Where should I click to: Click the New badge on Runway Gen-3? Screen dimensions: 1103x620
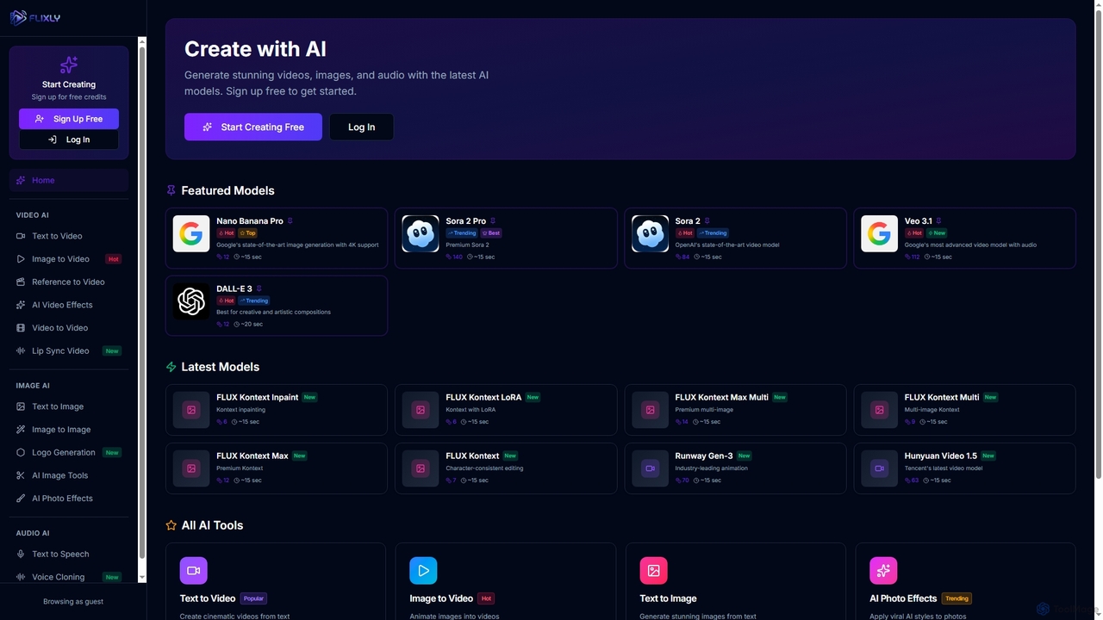tap(744, 456)
